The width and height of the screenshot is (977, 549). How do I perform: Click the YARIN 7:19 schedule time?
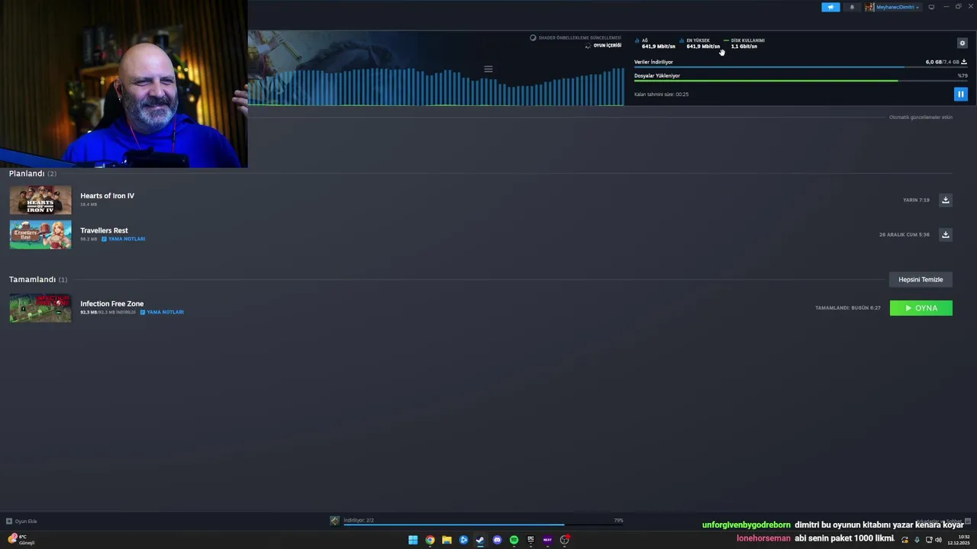tap(916, 200)
